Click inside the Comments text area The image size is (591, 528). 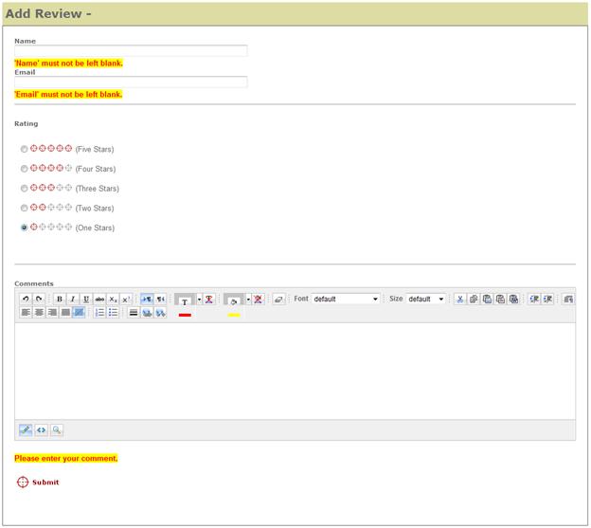click(295, 371)
